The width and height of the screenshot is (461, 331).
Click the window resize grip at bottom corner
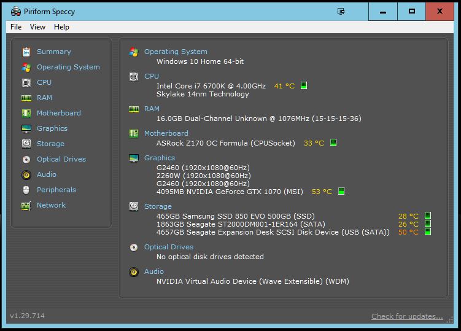click(450, 320)
